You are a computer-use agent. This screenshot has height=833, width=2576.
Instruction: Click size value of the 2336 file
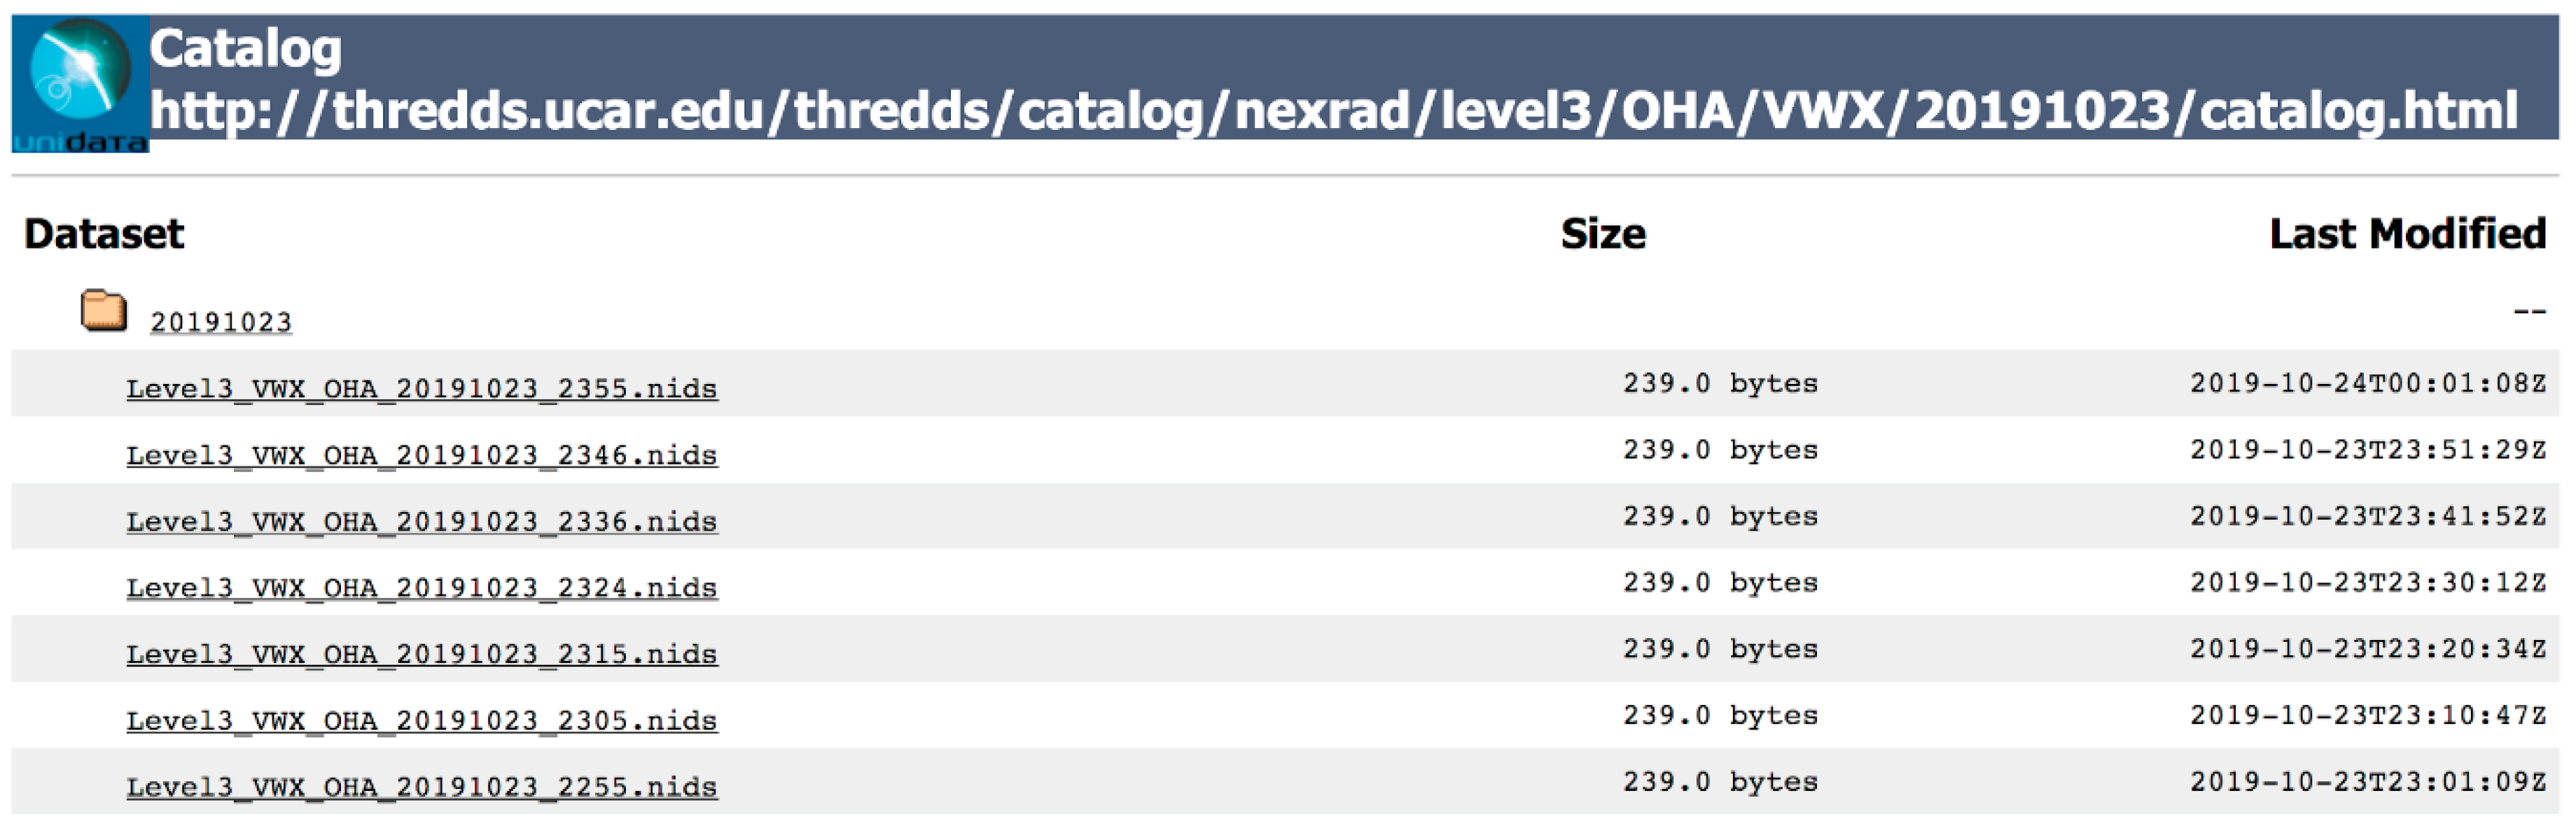[1719, 516]
